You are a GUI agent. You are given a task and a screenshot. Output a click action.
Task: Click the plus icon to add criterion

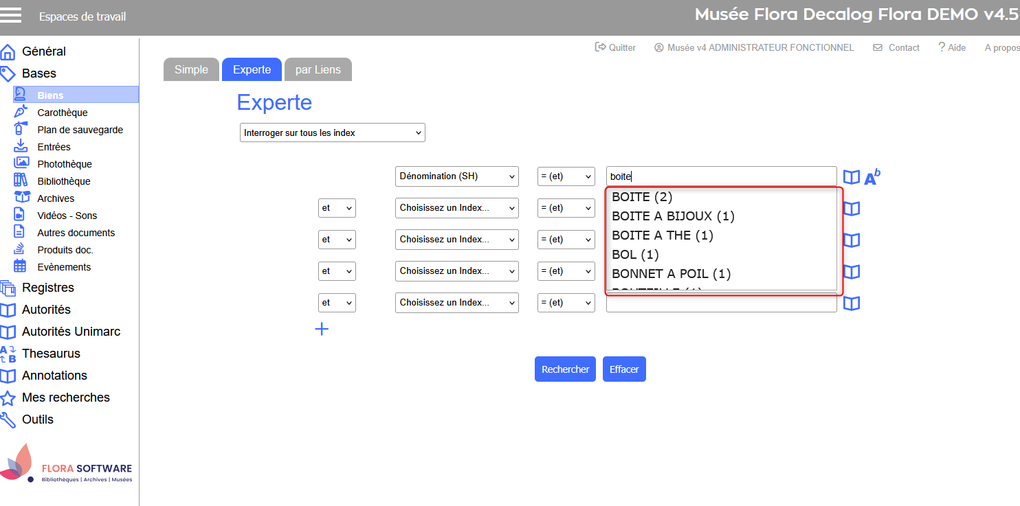click(x=322, y=329)
